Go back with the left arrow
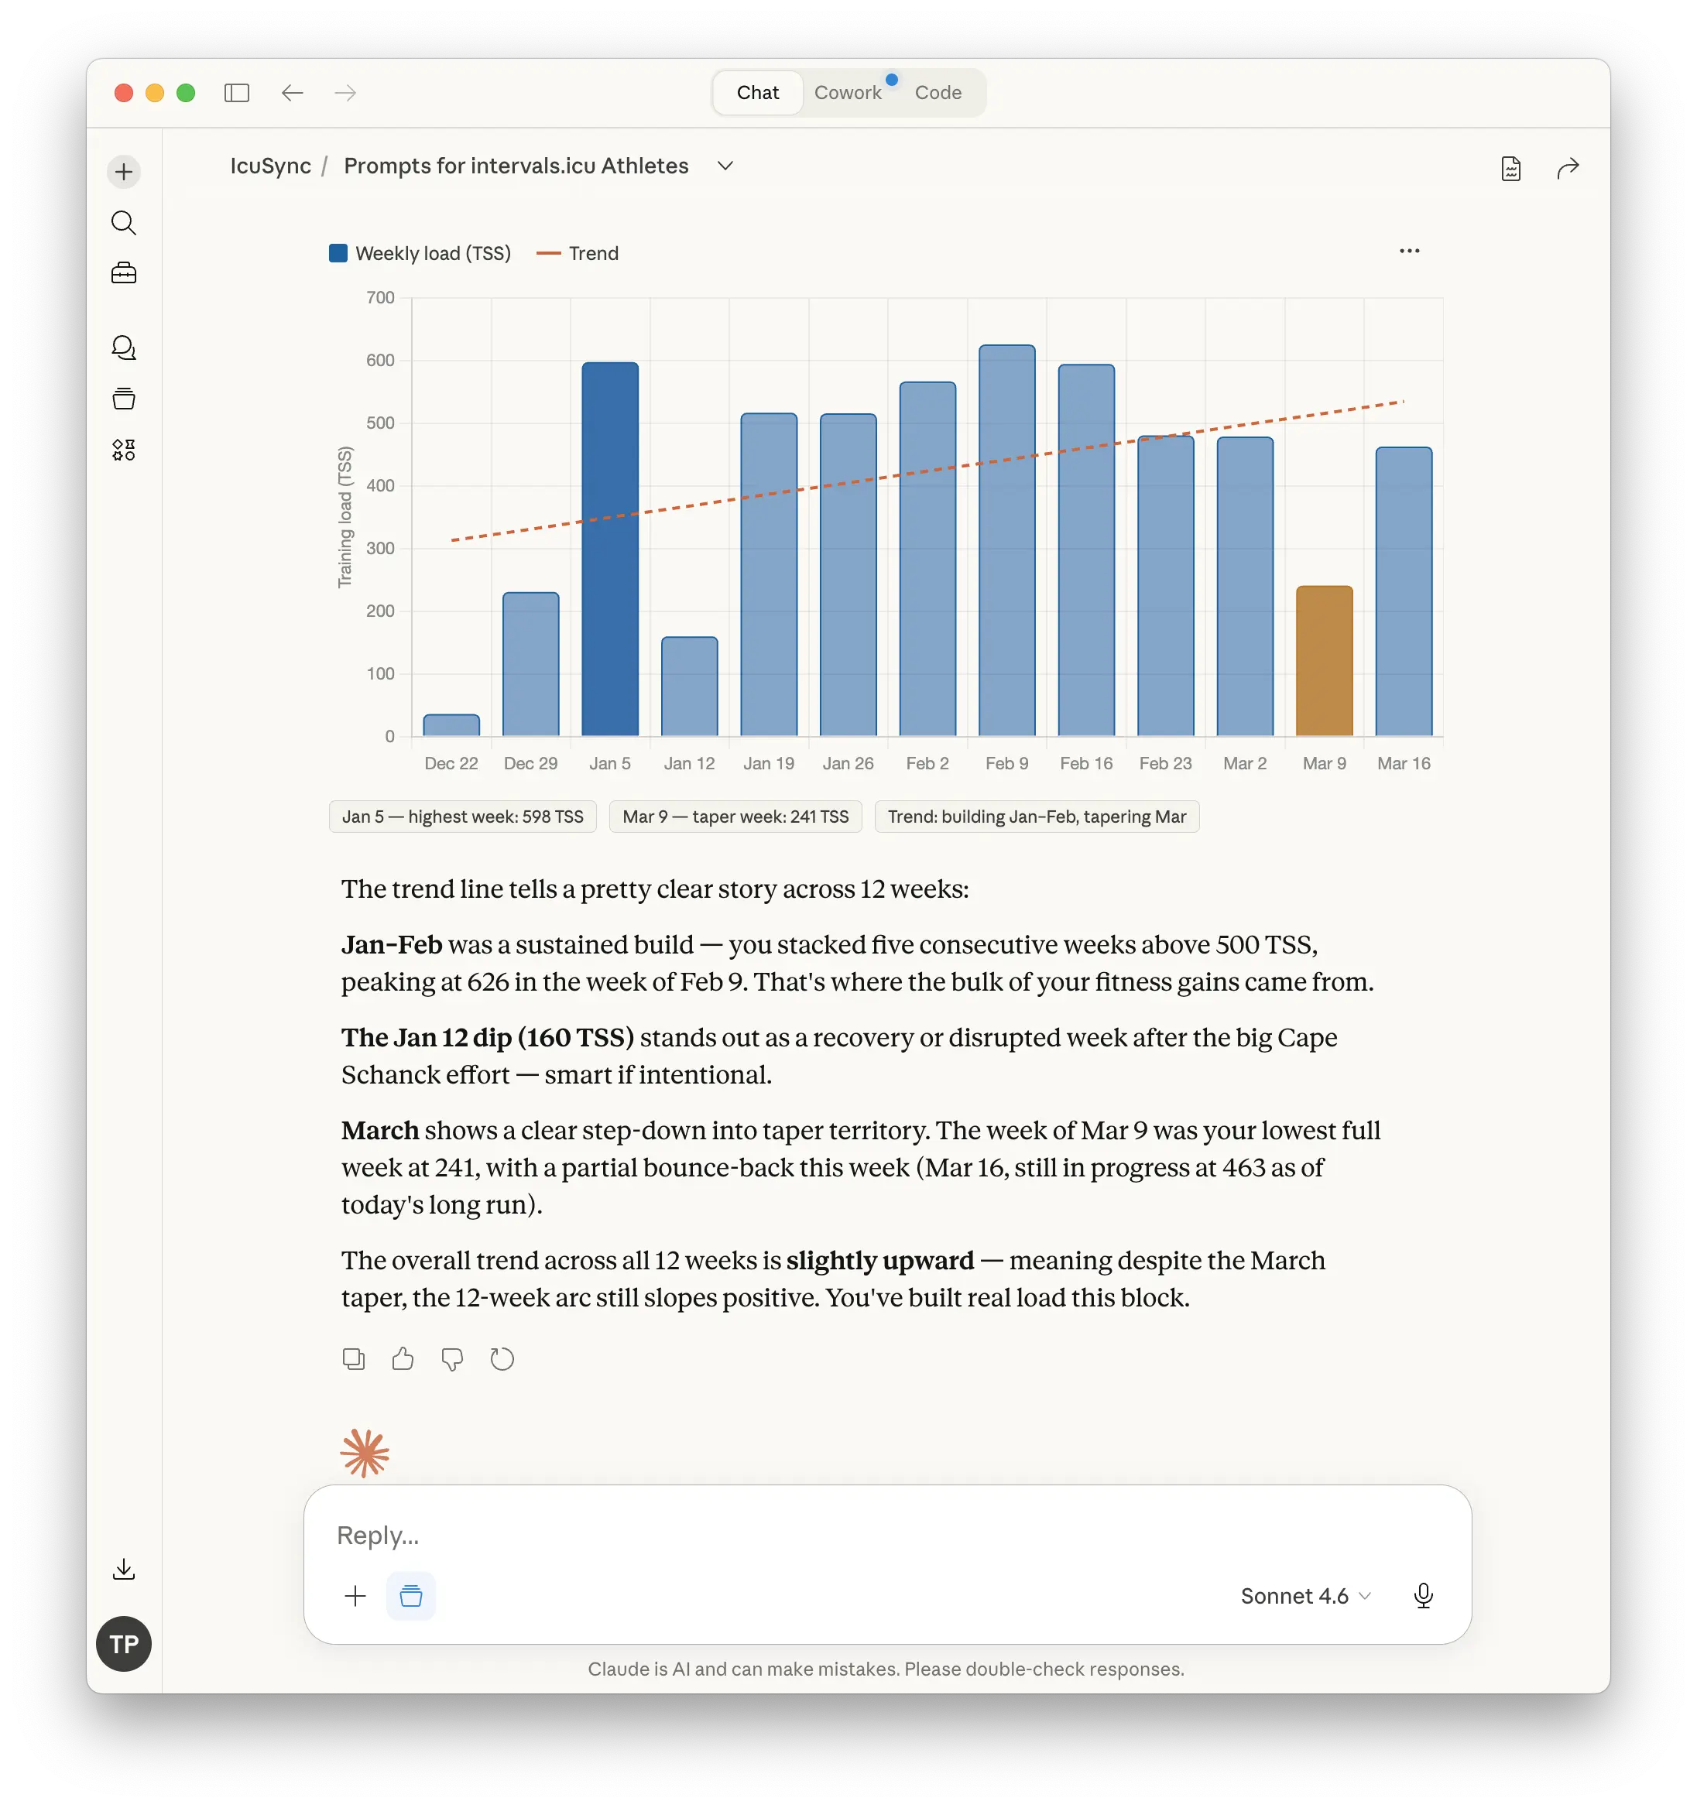The height and width of the screenshot is (1808, 1697). pyautogui.click(x=292, y=93)
